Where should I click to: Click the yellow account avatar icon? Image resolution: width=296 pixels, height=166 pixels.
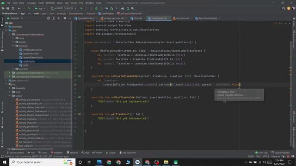289,8
